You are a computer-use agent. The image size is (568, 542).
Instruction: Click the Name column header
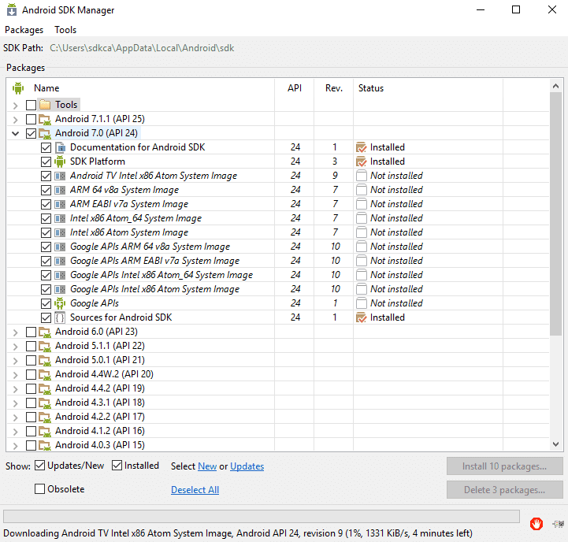46,88
